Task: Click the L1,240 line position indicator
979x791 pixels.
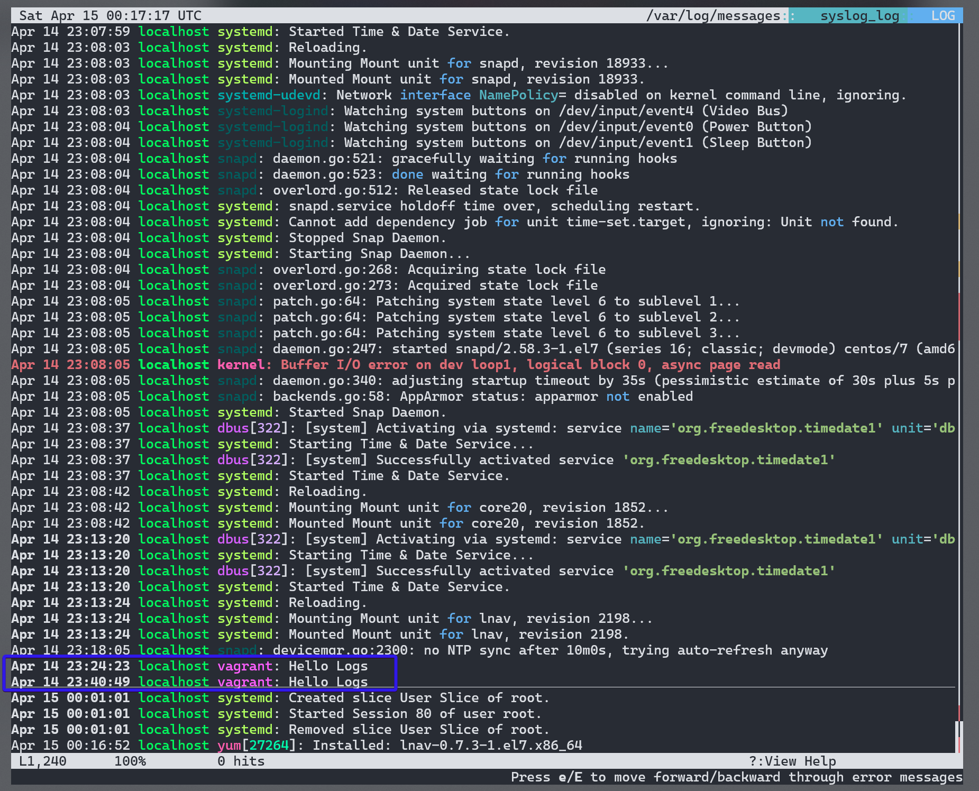Action: (x=43, y=761)
